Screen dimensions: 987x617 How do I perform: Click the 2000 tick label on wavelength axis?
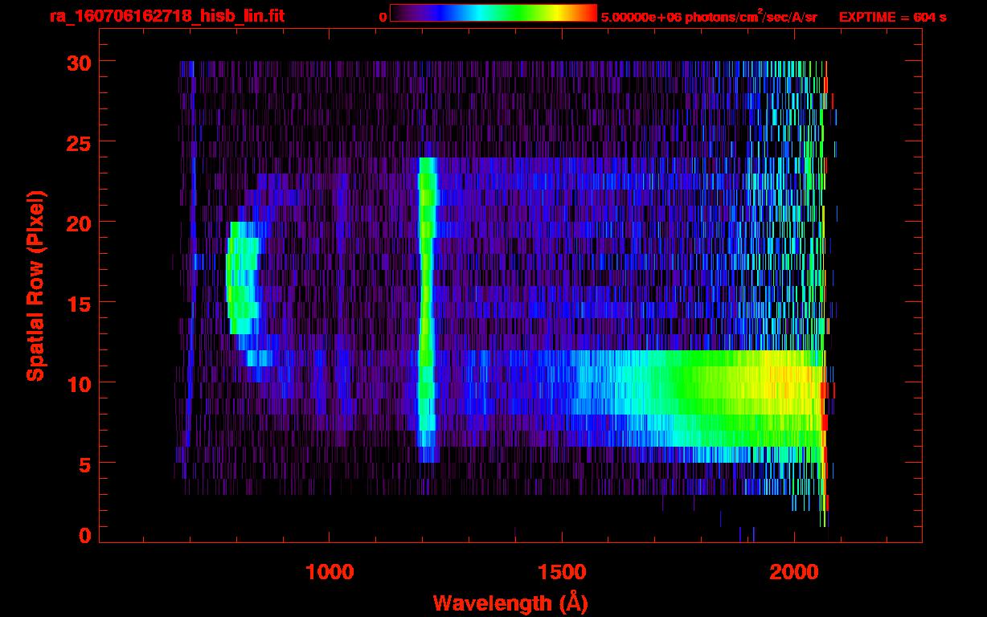click(x=794, y=571)
